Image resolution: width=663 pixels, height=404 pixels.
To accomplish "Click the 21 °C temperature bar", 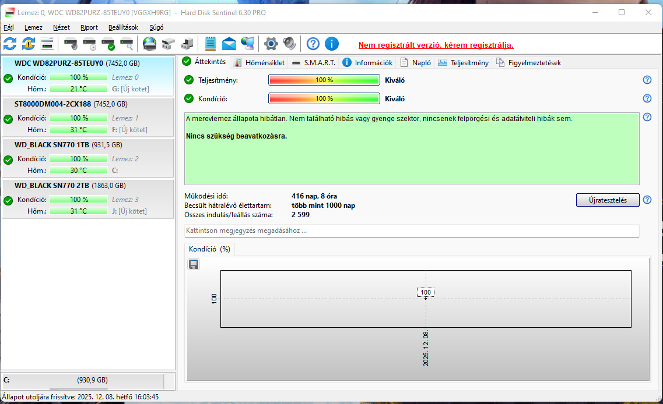I will (79, 88).
